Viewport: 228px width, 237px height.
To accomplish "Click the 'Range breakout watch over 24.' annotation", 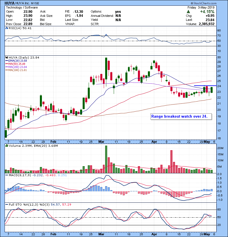I will tap(181, 117).
